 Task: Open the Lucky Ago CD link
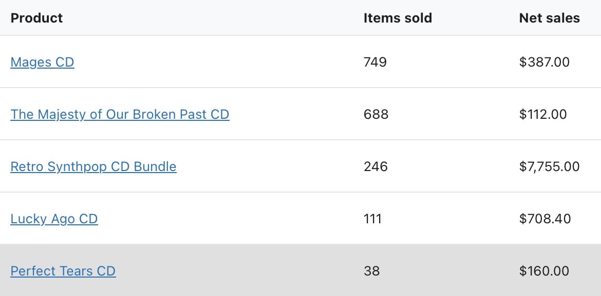click(x=54, y=219)
